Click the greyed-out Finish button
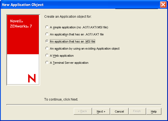 click(137, 111)
